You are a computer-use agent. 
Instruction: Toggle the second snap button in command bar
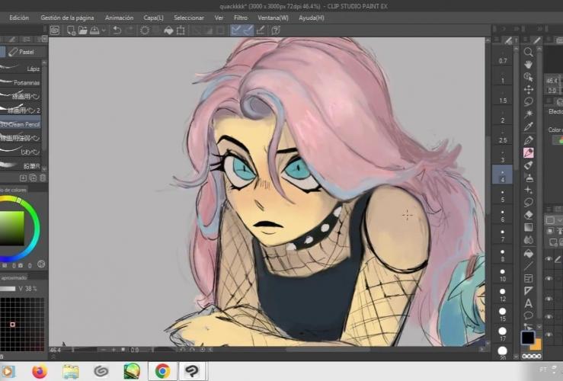click(248, 30)
